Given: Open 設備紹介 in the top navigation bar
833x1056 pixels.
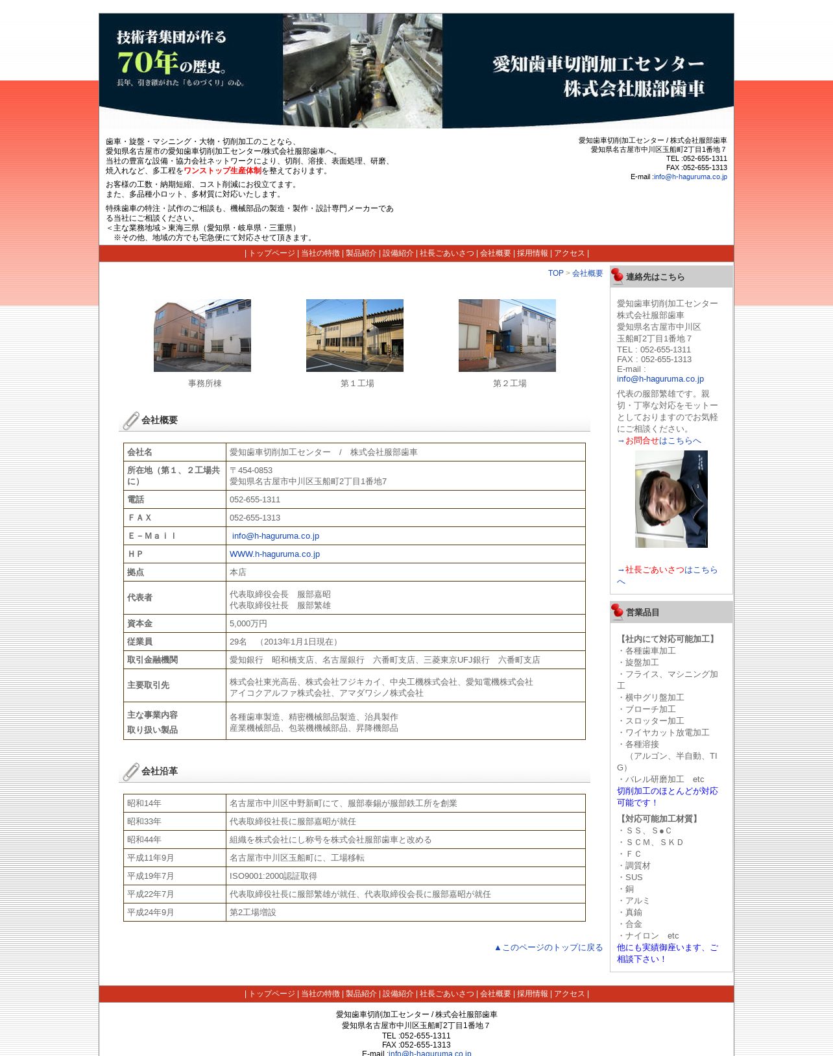Looking at the screenshot, I should pos(398,253).
